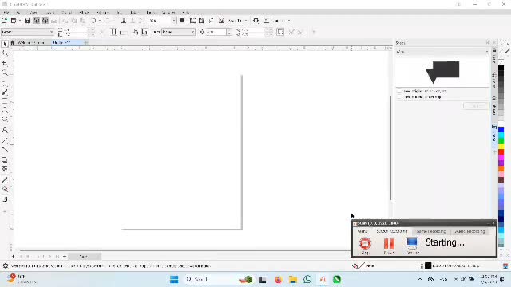Click the Page 1 tab at bottom
This screenshot has height=287, width=511.
click(x=85, y=257)
